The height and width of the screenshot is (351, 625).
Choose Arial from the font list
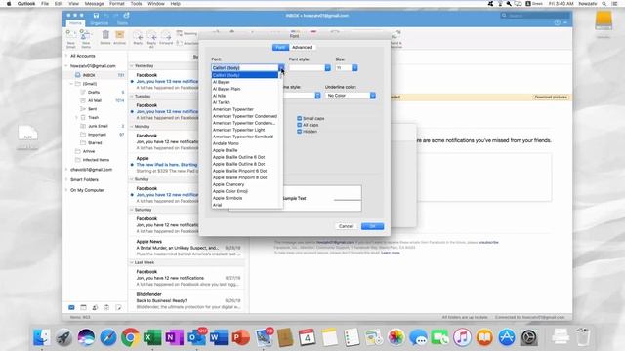(245, 205)
